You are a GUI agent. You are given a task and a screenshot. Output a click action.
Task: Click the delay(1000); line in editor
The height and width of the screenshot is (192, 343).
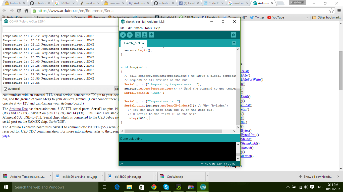(138, 118)
